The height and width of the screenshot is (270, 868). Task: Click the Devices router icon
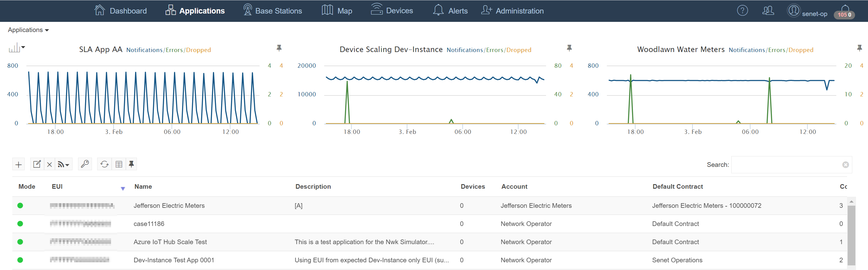pos(376,9)
